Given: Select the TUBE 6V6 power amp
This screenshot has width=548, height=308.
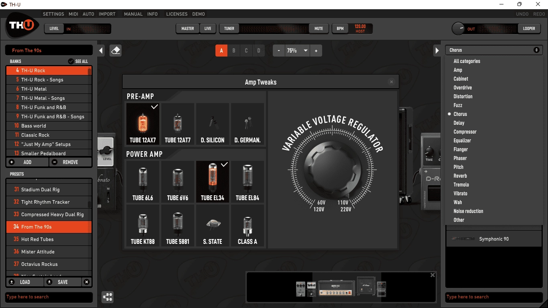Looking at the screenshot, I should 178,182.
